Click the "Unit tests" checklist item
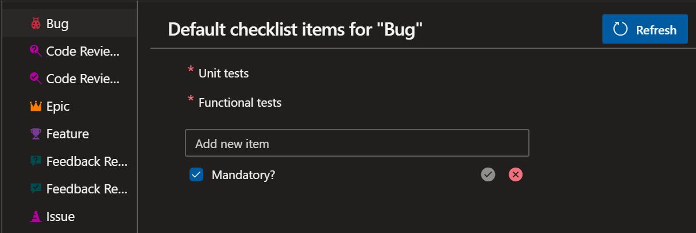Screen dimensions: 696x233 tap(223, 73)
